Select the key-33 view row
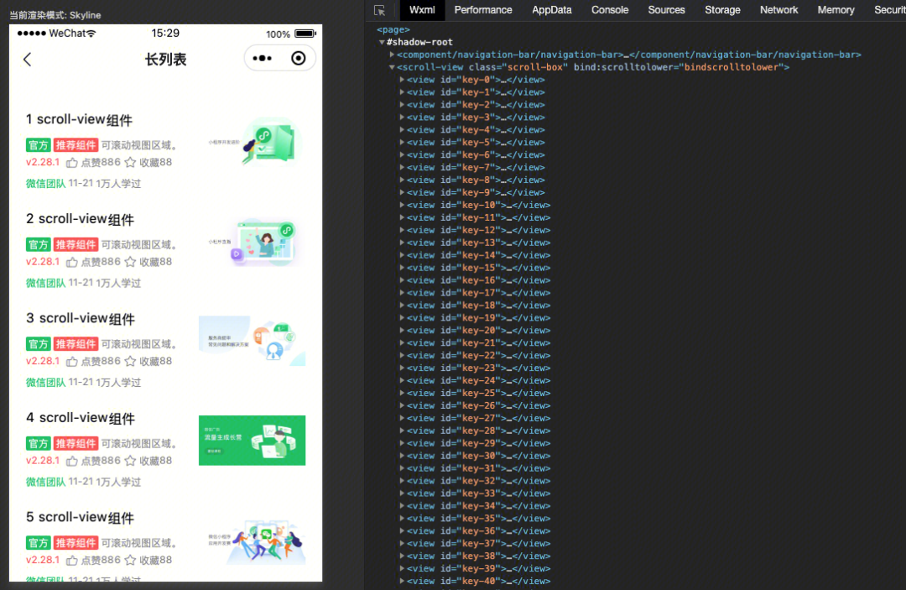The height and width of the screenshot is (590, 906). (478, 493)
